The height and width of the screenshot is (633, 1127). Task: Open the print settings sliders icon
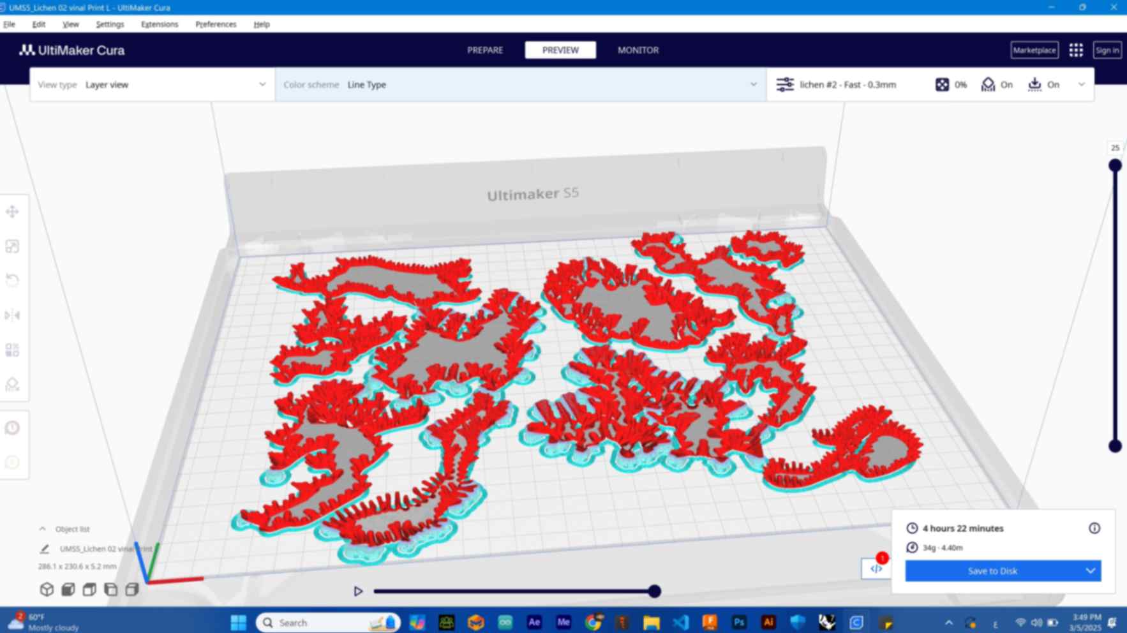(x=785, y=84)
